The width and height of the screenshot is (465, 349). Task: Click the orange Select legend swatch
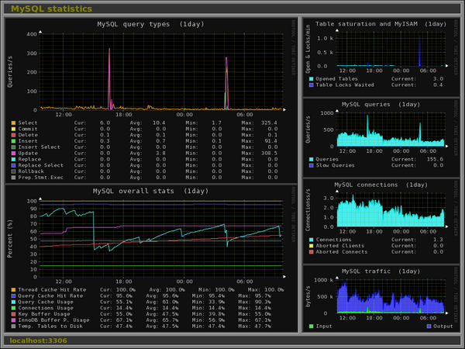click(13, 123)
